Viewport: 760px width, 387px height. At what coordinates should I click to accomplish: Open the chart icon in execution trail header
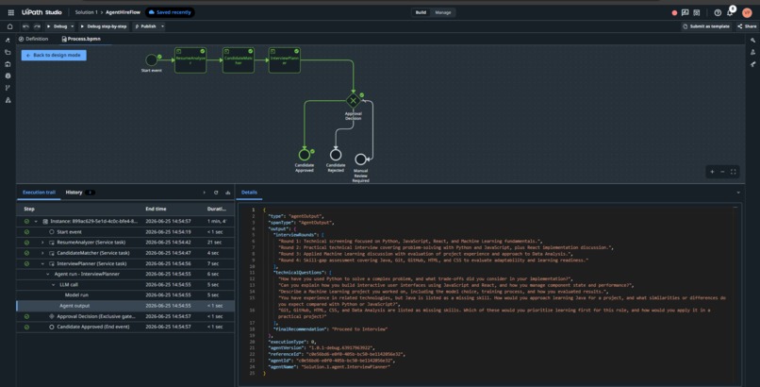pyautogui.click(x=228, y=193)
